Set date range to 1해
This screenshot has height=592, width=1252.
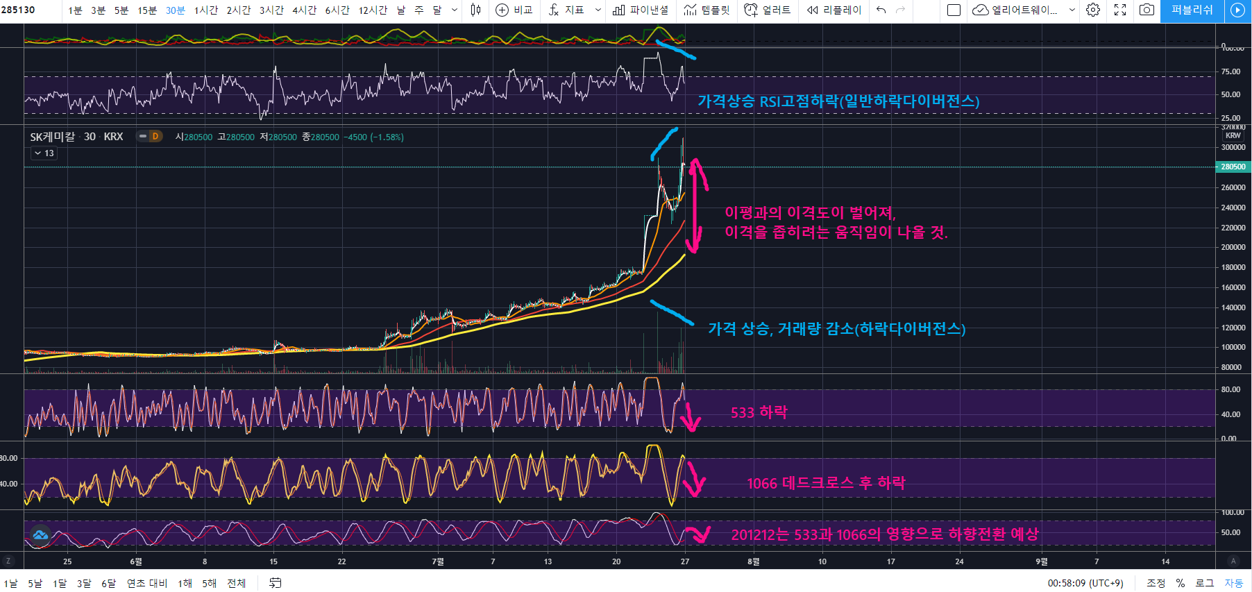185,583
